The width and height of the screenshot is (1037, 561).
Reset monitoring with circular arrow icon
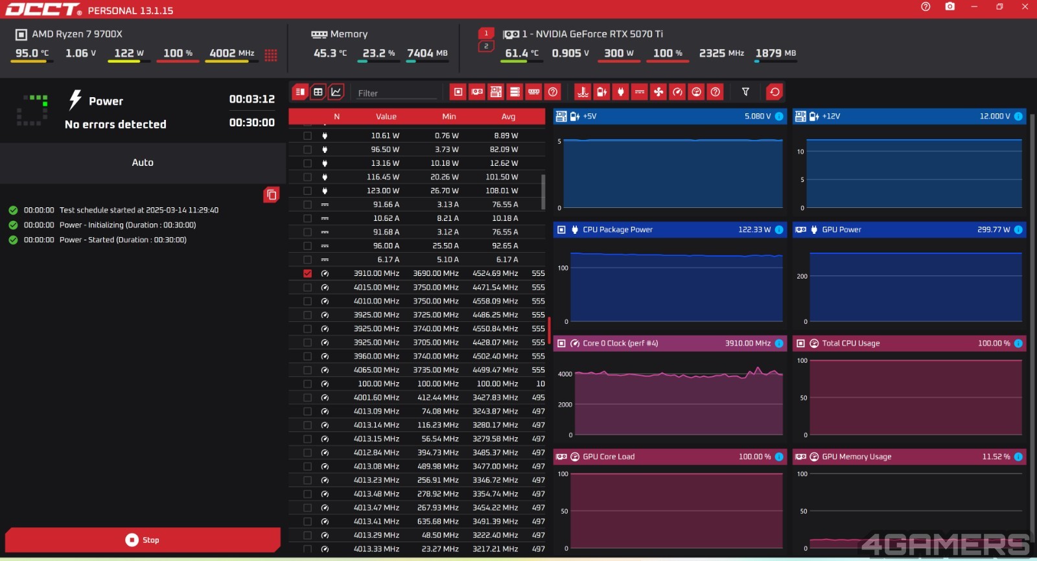click(x=775, y=92)
